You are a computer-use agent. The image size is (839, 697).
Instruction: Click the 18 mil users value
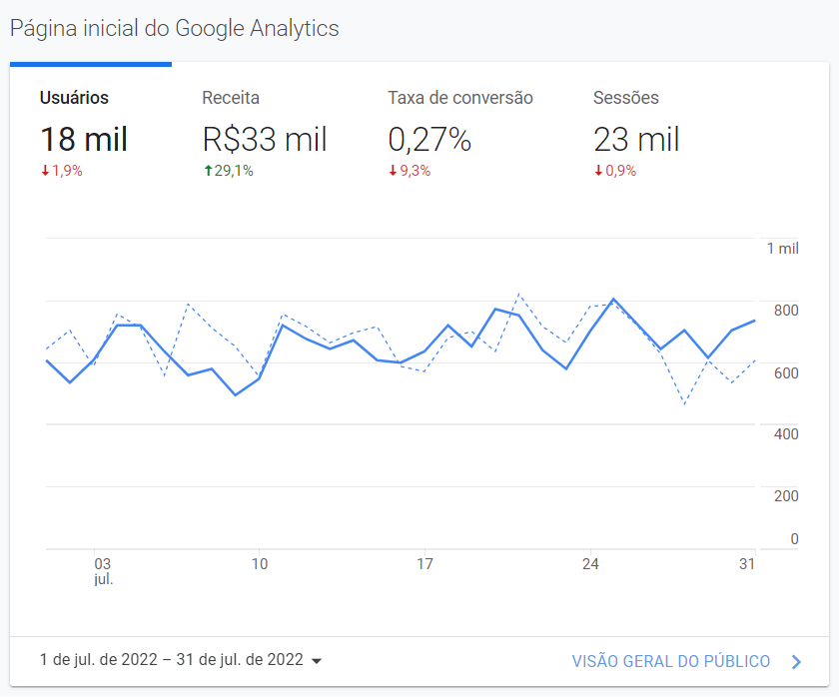84,139
